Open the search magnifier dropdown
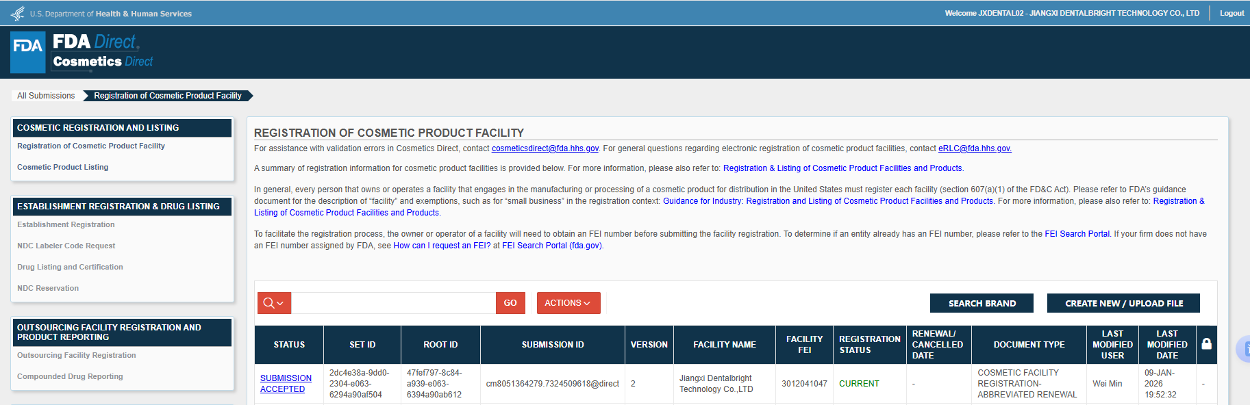 (274, 303)
